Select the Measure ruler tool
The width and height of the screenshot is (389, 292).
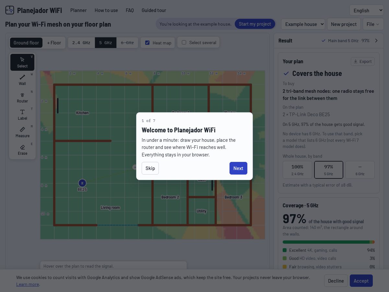coord(22,132)
